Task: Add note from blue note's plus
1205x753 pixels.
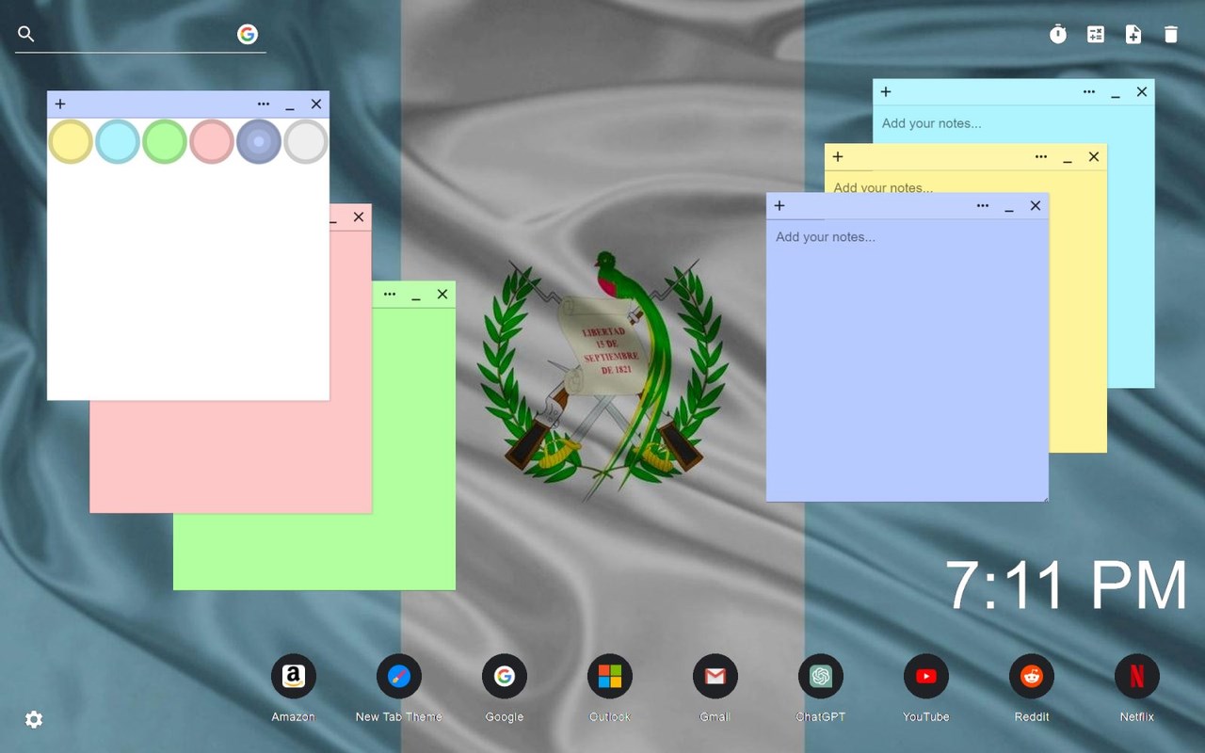Action: click(x=779, y=205)
